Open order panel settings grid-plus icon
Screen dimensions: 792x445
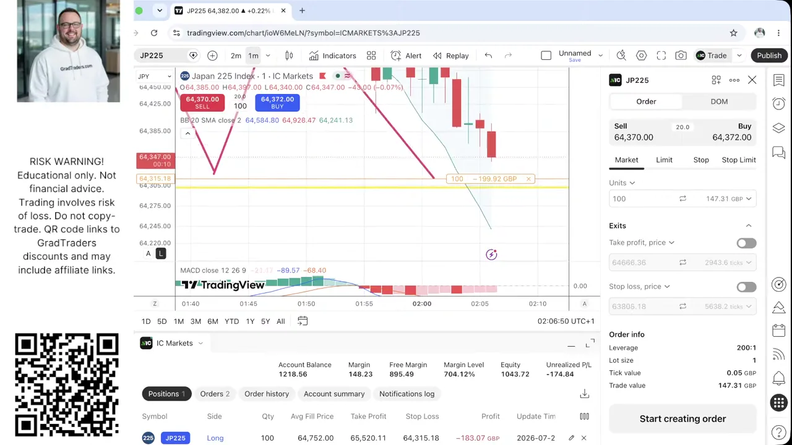pyautogui.click(x=716, y=80)
